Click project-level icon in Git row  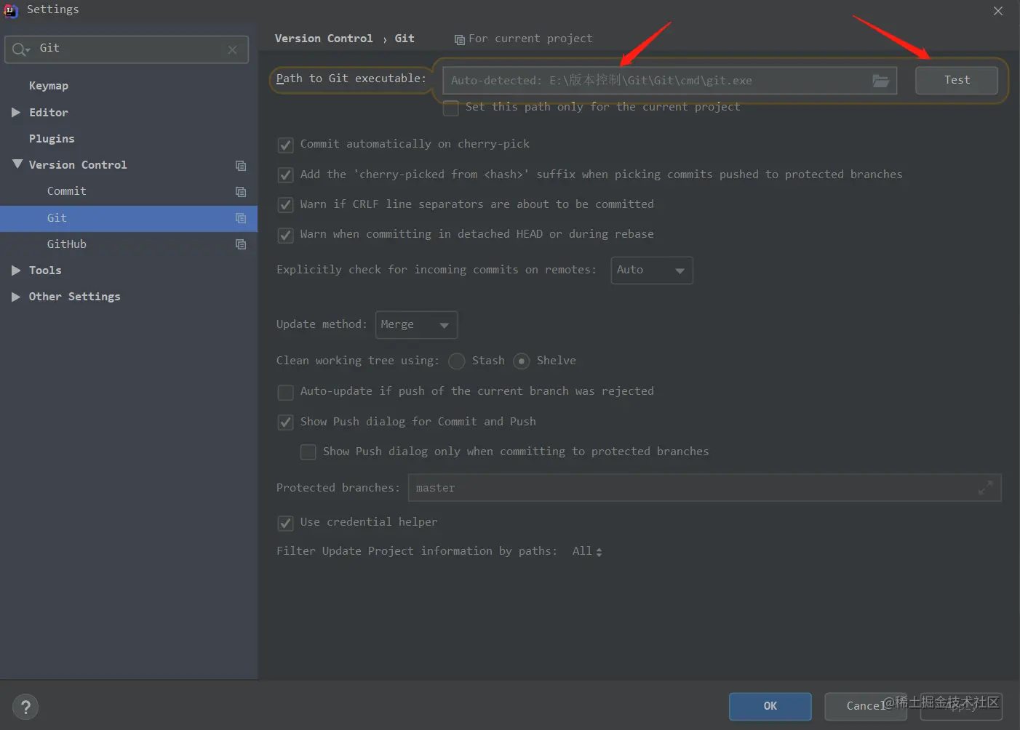pyautogui.click(x=241, y=218)
